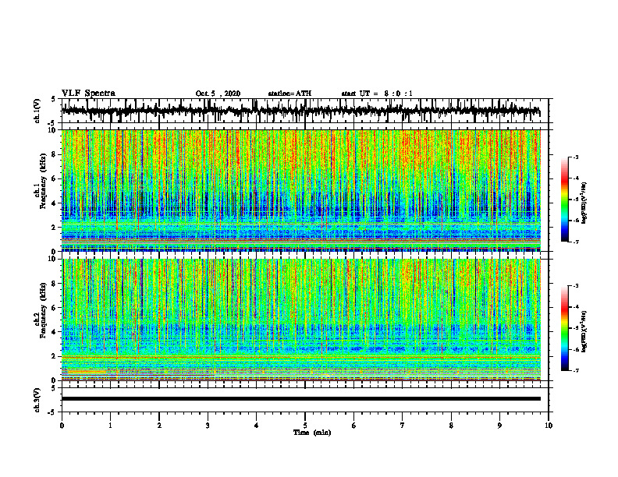618x477 pixels.
Task: Click time-axis tick label "3"
Action: pos(208,426)
